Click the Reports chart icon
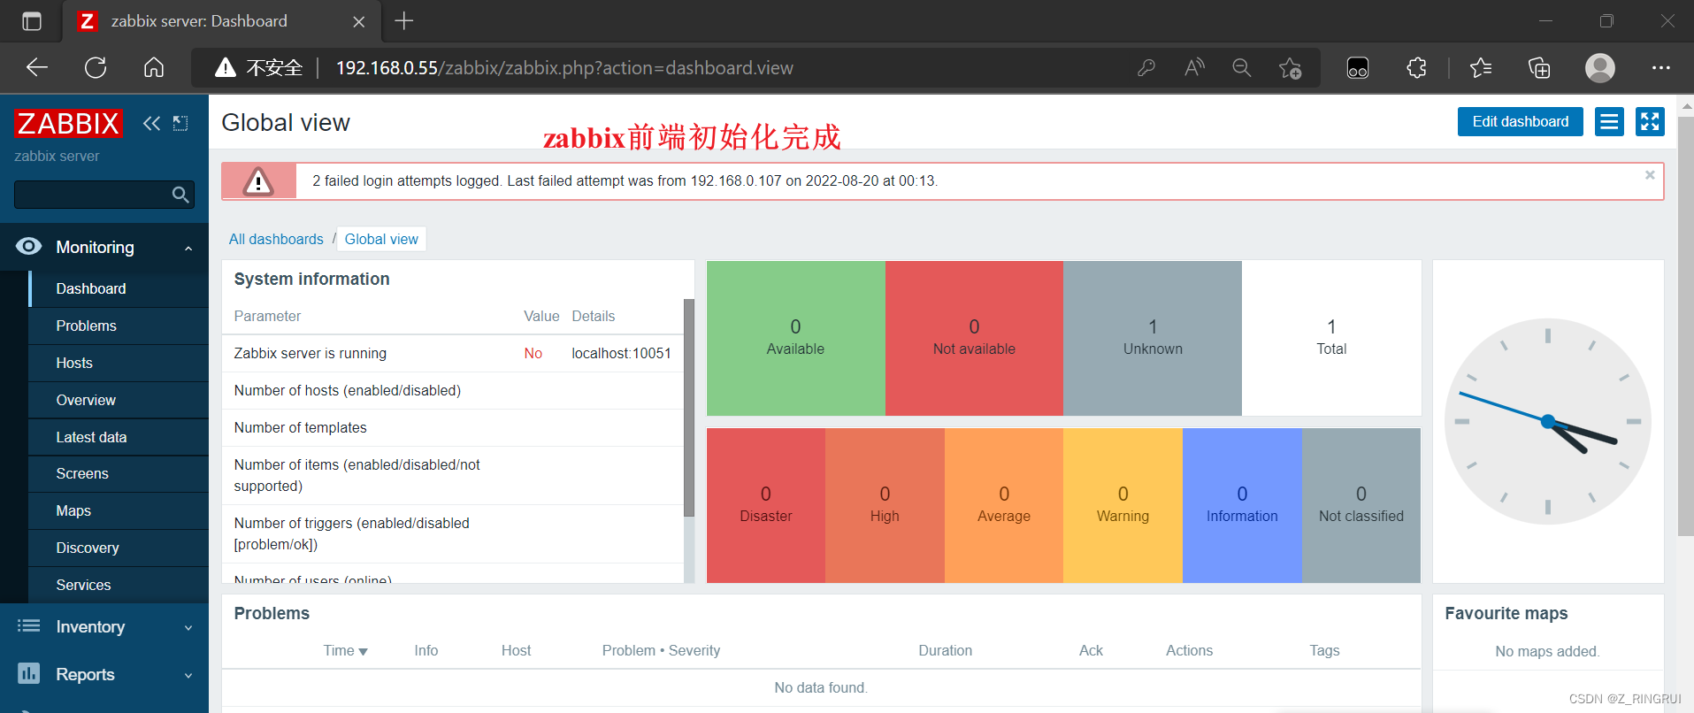This screenshot has width=1694, height=713. pos(28,674)
